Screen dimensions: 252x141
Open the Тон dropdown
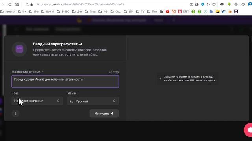coord(37,101)
